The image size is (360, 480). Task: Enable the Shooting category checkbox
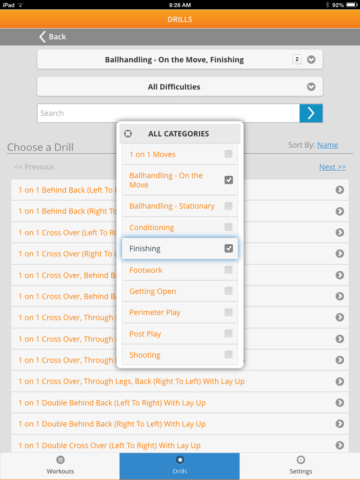(x=228, y=355)
